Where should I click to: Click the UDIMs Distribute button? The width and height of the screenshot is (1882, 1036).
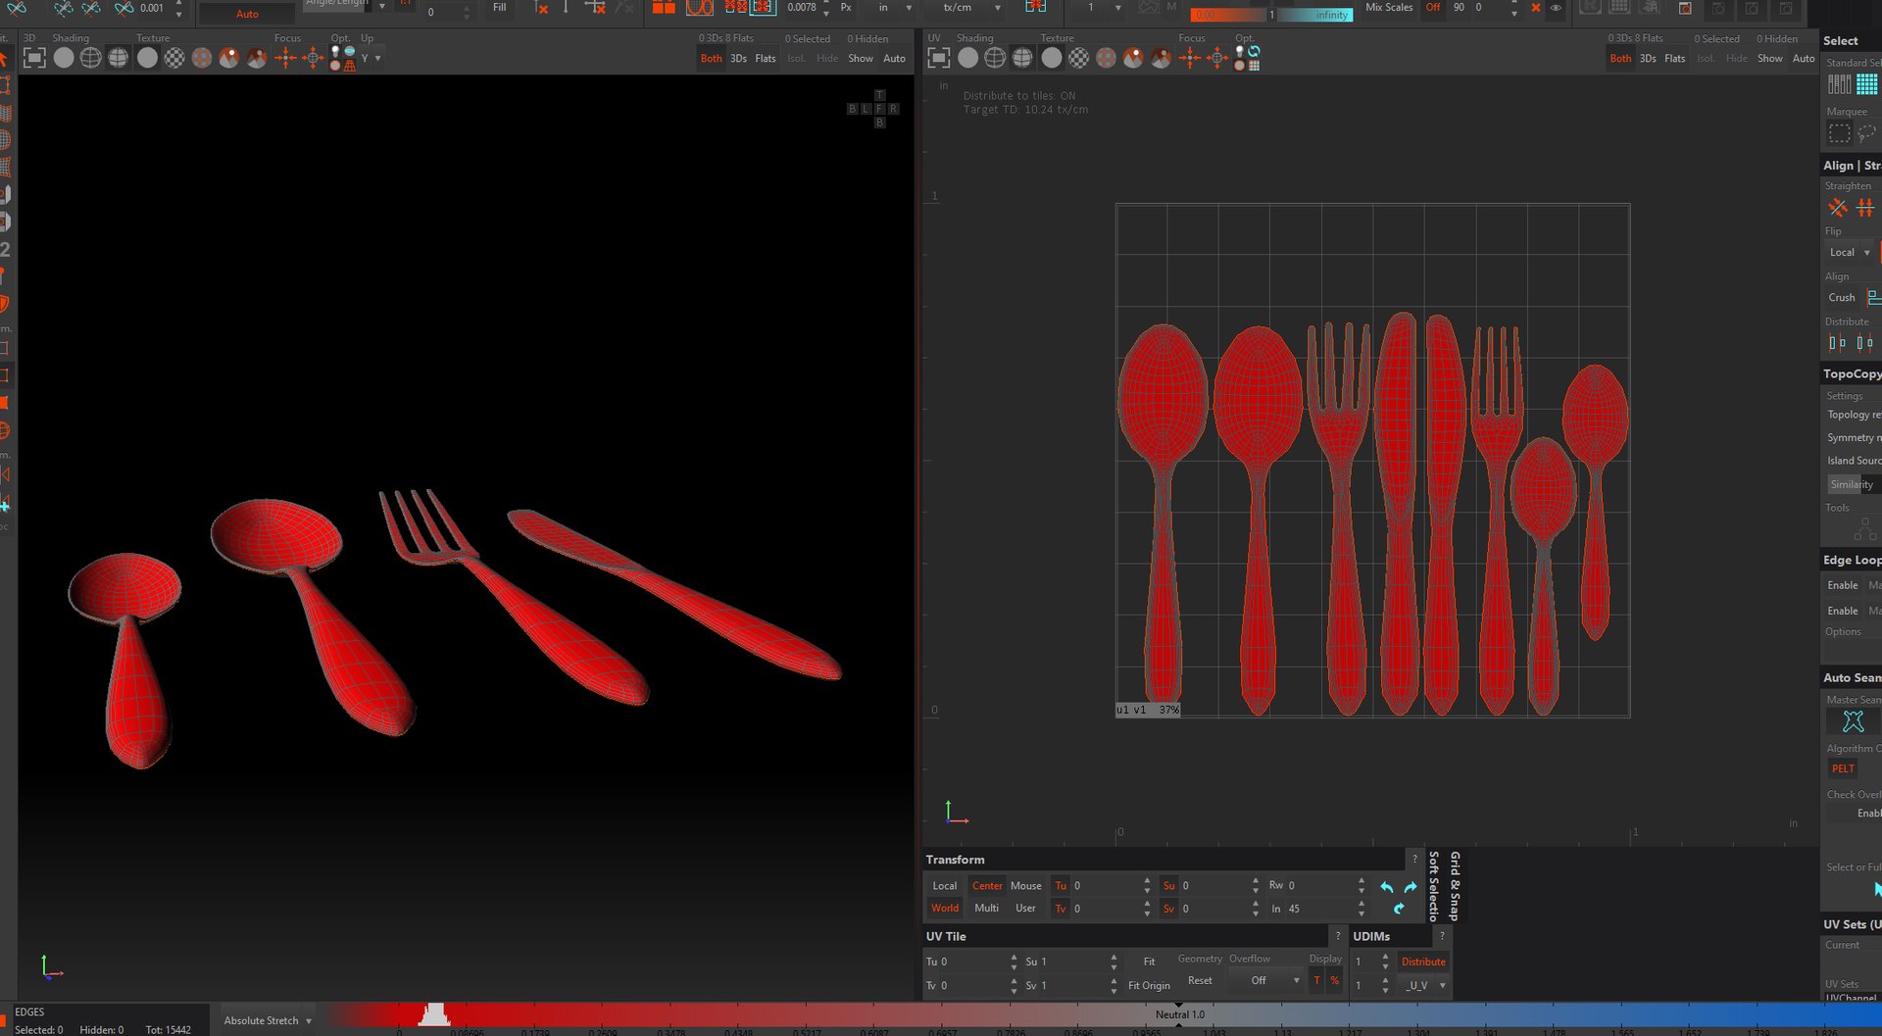[1423, 962]
